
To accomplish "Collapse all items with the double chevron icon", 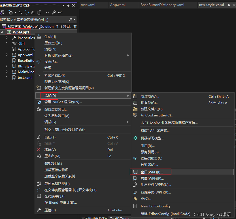I will pos(33,12).
